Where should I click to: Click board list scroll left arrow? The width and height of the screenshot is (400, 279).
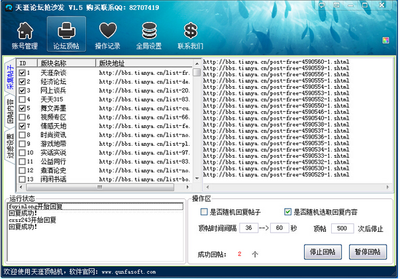click(21, 187)
